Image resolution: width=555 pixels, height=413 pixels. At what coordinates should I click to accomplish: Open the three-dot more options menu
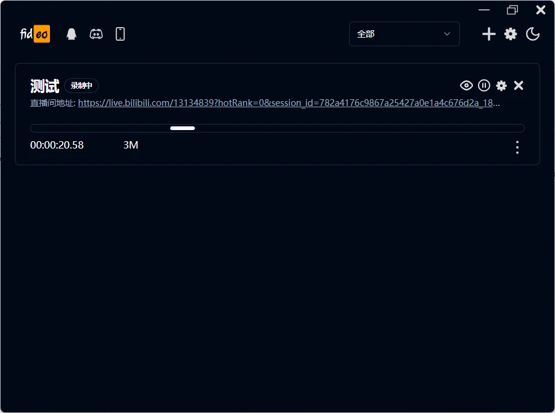pyautogui.click(x=517, y=147)
